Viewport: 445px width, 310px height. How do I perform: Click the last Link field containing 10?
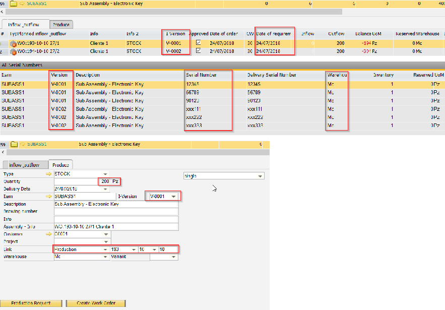168,249
